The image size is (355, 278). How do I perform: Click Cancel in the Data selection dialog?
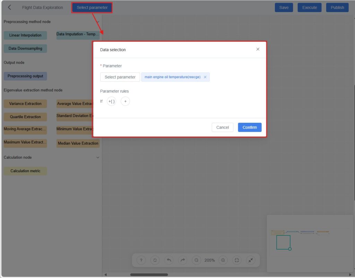(x=222, y=127)
